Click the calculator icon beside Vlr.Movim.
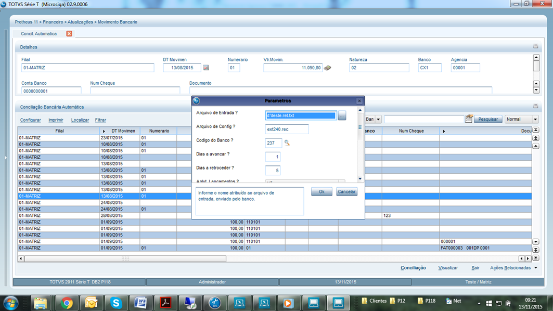The image size is (553, 311). pos(328,68)
